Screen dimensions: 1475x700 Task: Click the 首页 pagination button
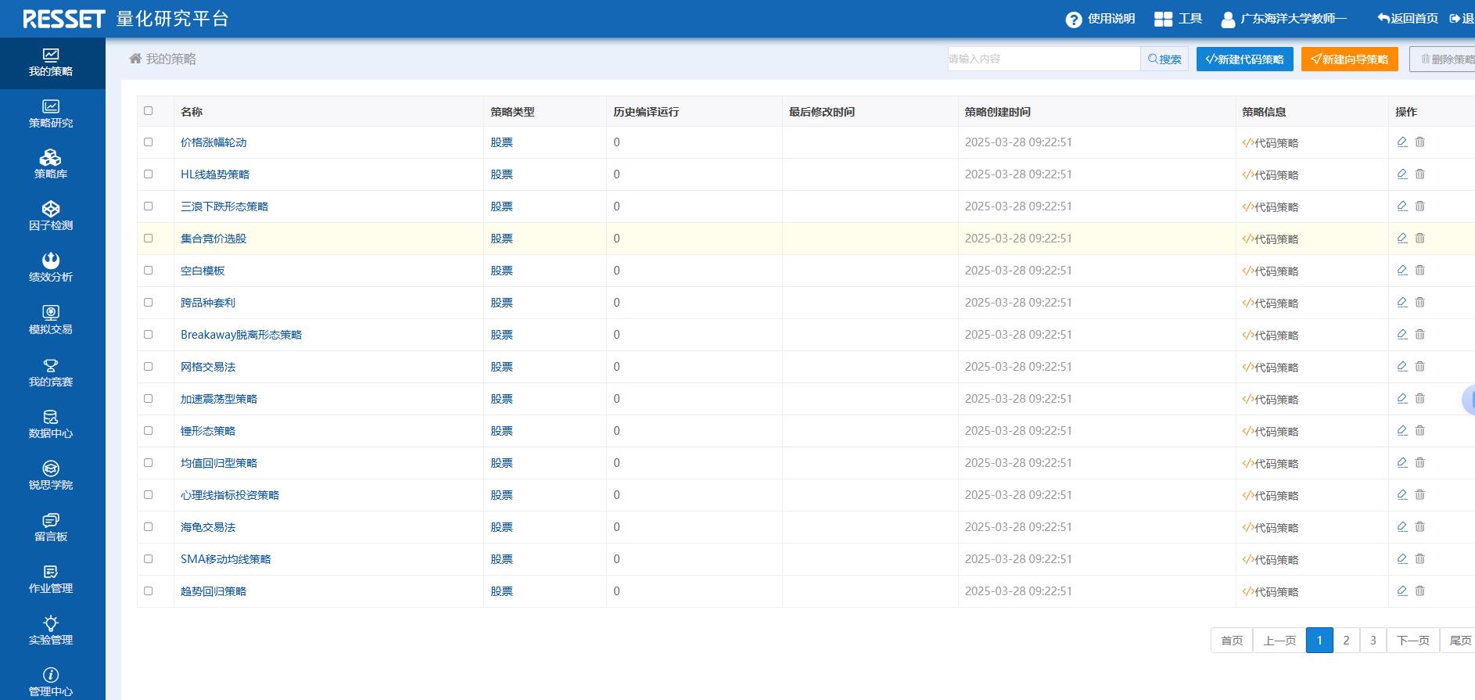point(1232,640)
